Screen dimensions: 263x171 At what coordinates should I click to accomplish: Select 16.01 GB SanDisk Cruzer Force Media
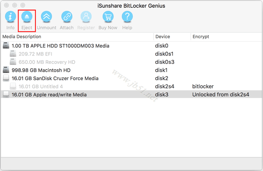[x=131, y=78]
